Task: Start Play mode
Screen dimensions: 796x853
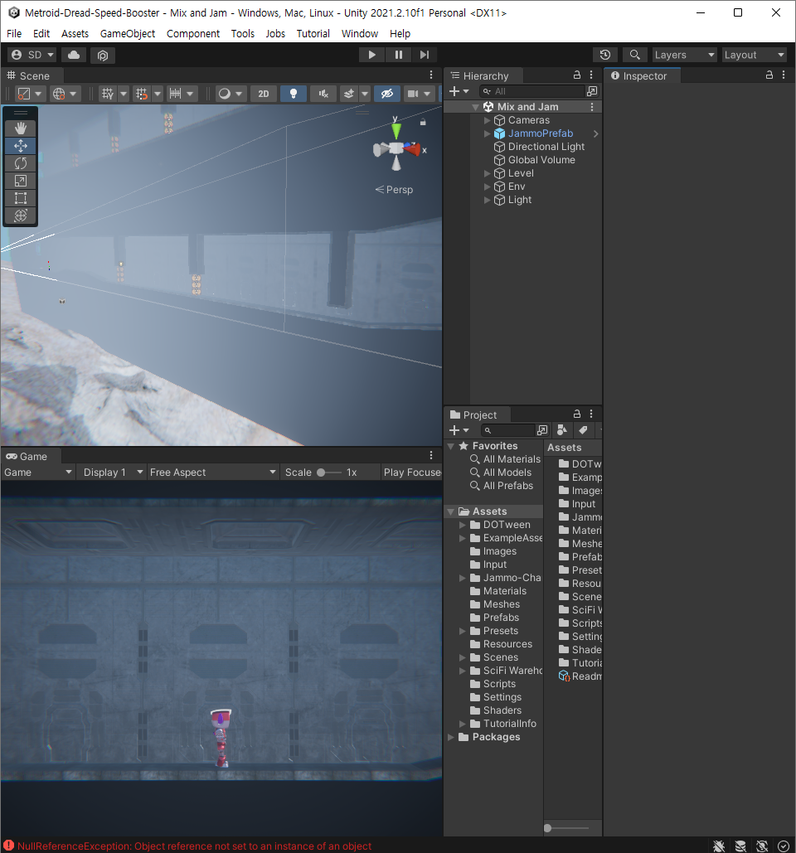Action: click(x=371, y=55)
